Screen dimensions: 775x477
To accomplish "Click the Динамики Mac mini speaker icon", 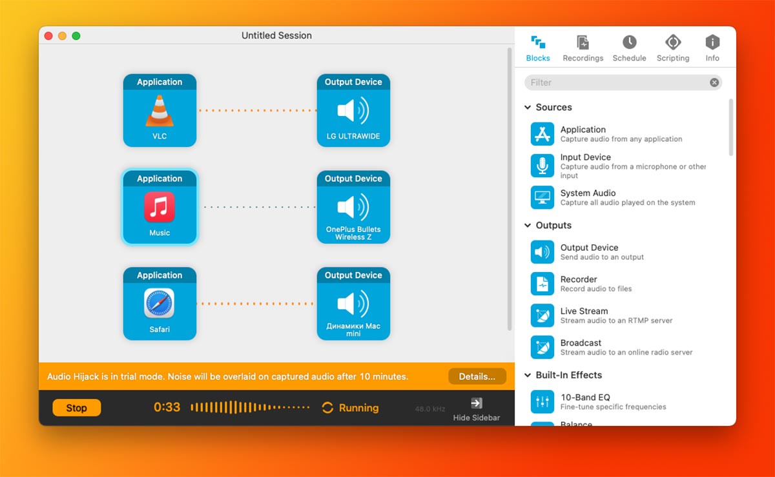I will [353, 304].
